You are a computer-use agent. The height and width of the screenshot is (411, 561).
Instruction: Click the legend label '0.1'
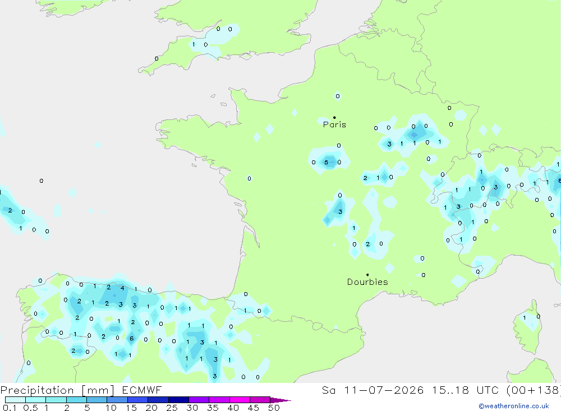point(10,408)
